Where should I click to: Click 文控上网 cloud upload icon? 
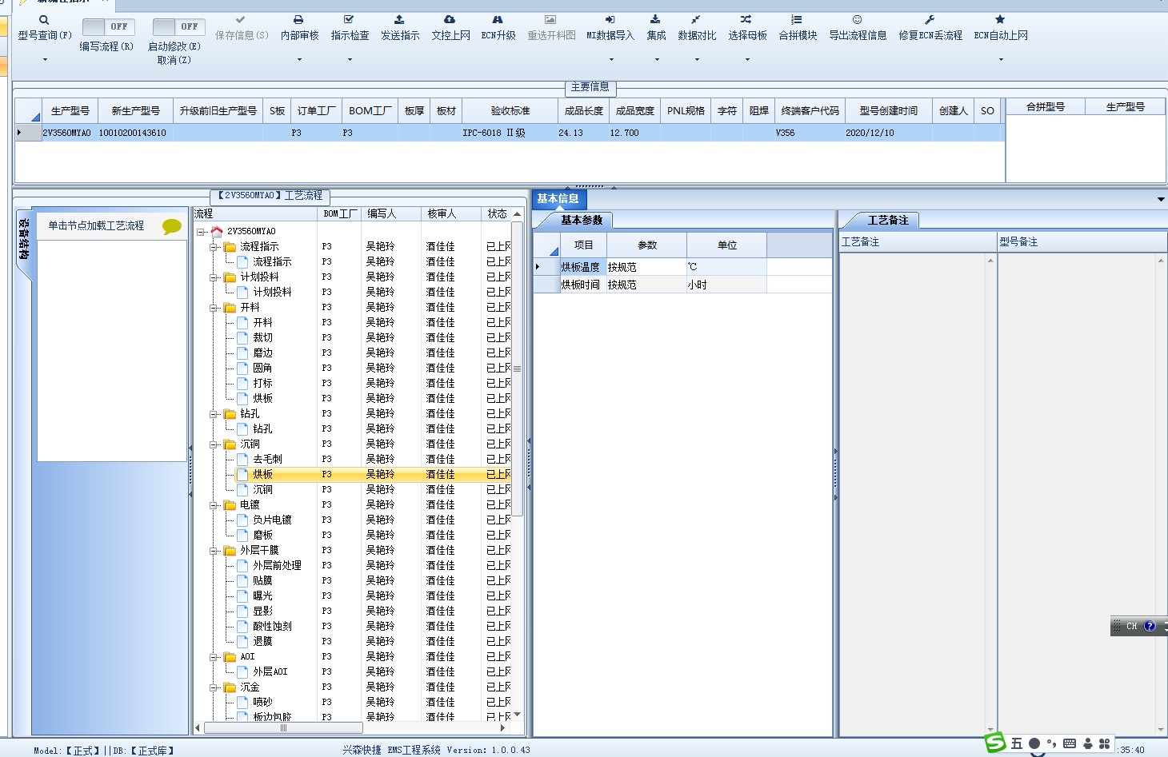pos(450,19)
